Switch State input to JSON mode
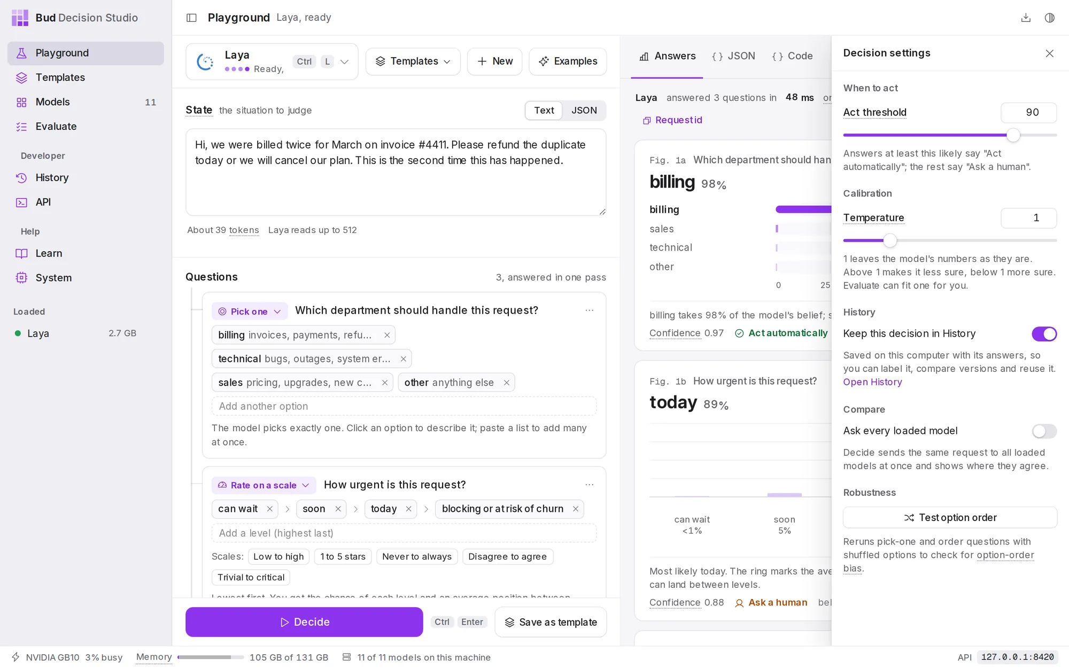The image size is (1069, 668). tap(584, 111)
